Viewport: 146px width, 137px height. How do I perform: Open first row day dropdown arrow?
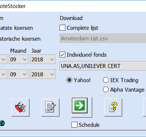(3, 59)
